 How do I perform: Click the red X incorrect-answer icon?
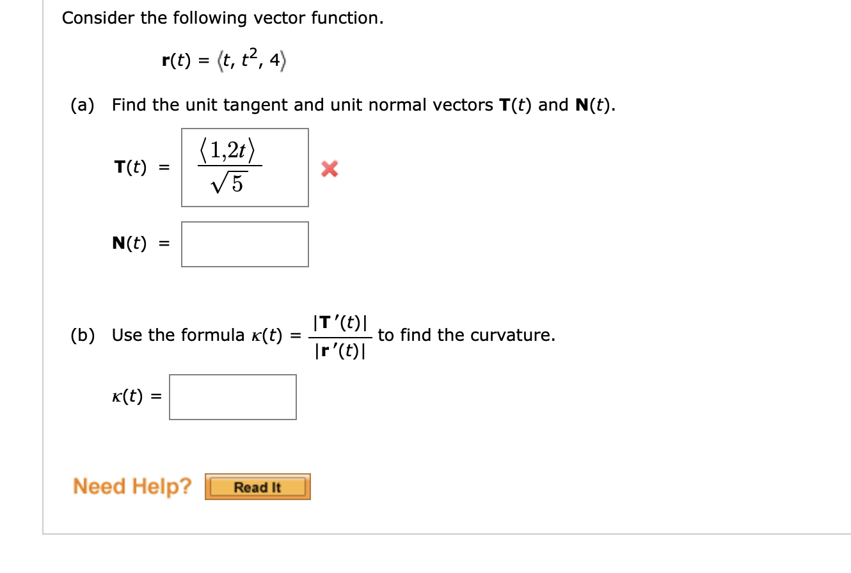[328, 168]
